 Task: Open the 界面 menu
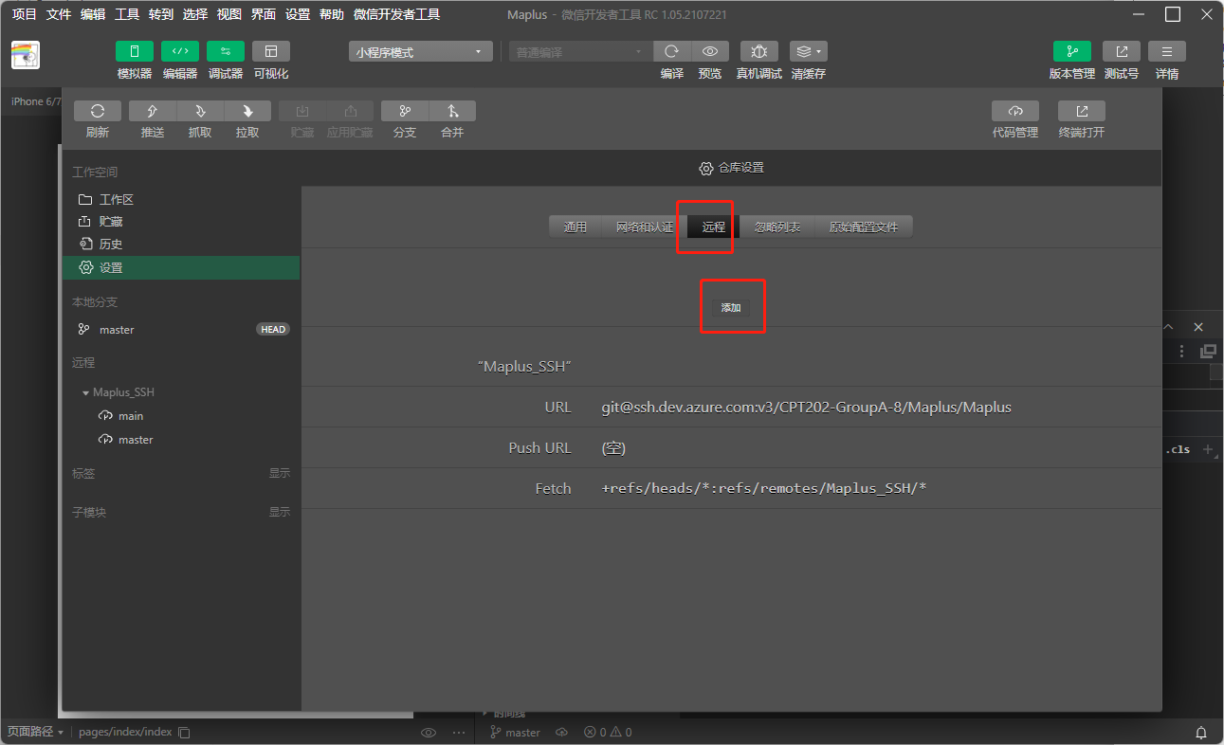coord(264,14)
